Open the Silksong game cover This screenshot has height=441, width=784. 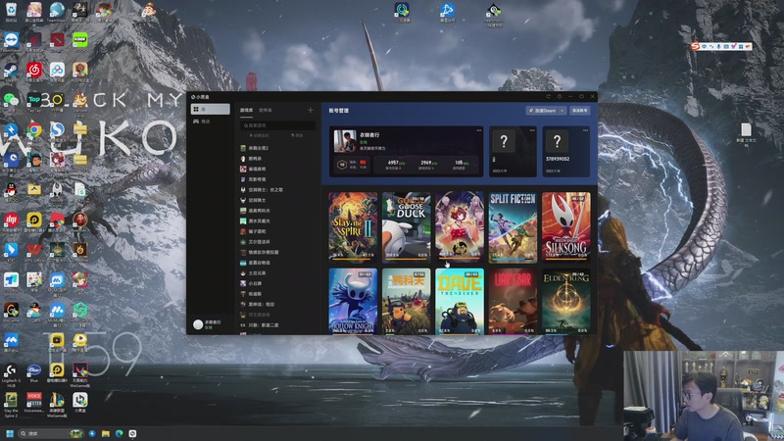coord(566,226)
